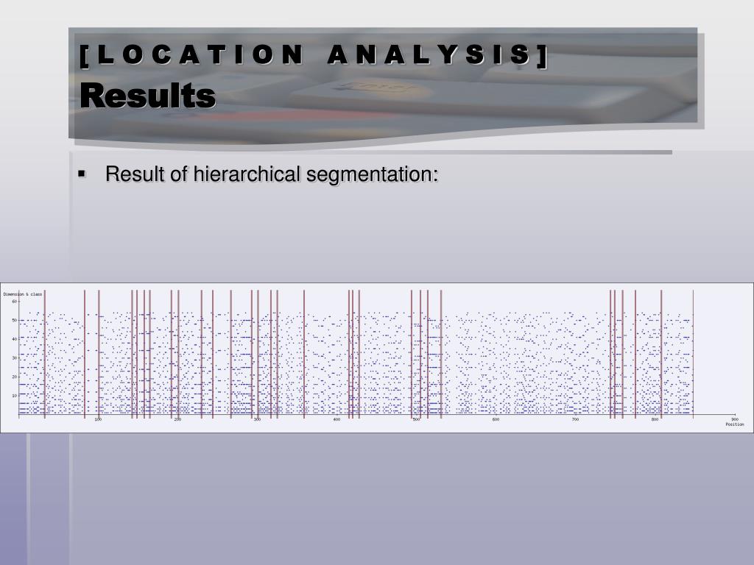Select the 'Results' slide title
Screen dimensions: 754x565
pos(147,95)
